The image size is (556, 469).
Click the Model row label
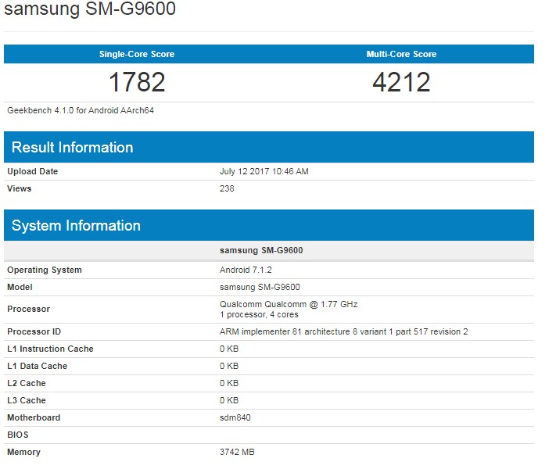20,287
